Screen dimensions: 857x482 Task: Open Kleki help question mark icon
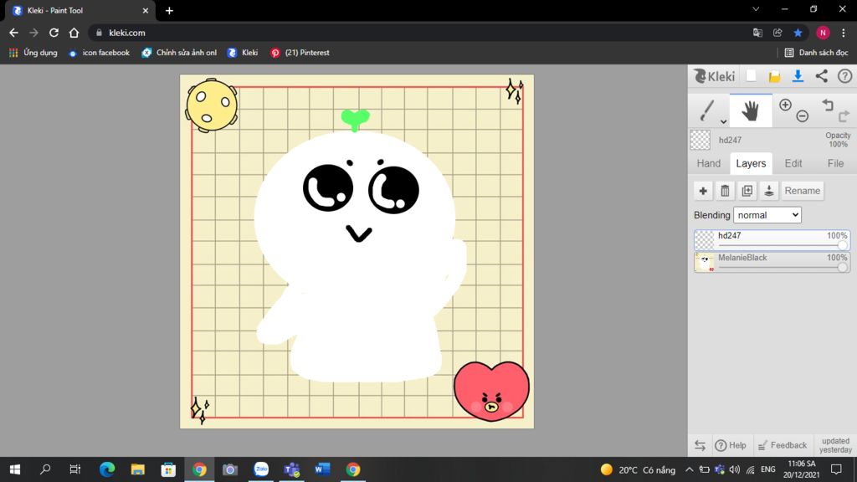click(x=845, y=76)
